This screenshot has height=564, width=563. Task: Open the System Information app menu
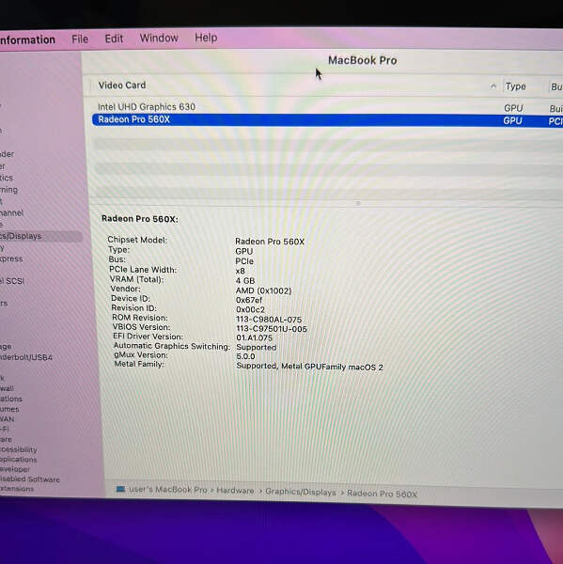point(27,39)
